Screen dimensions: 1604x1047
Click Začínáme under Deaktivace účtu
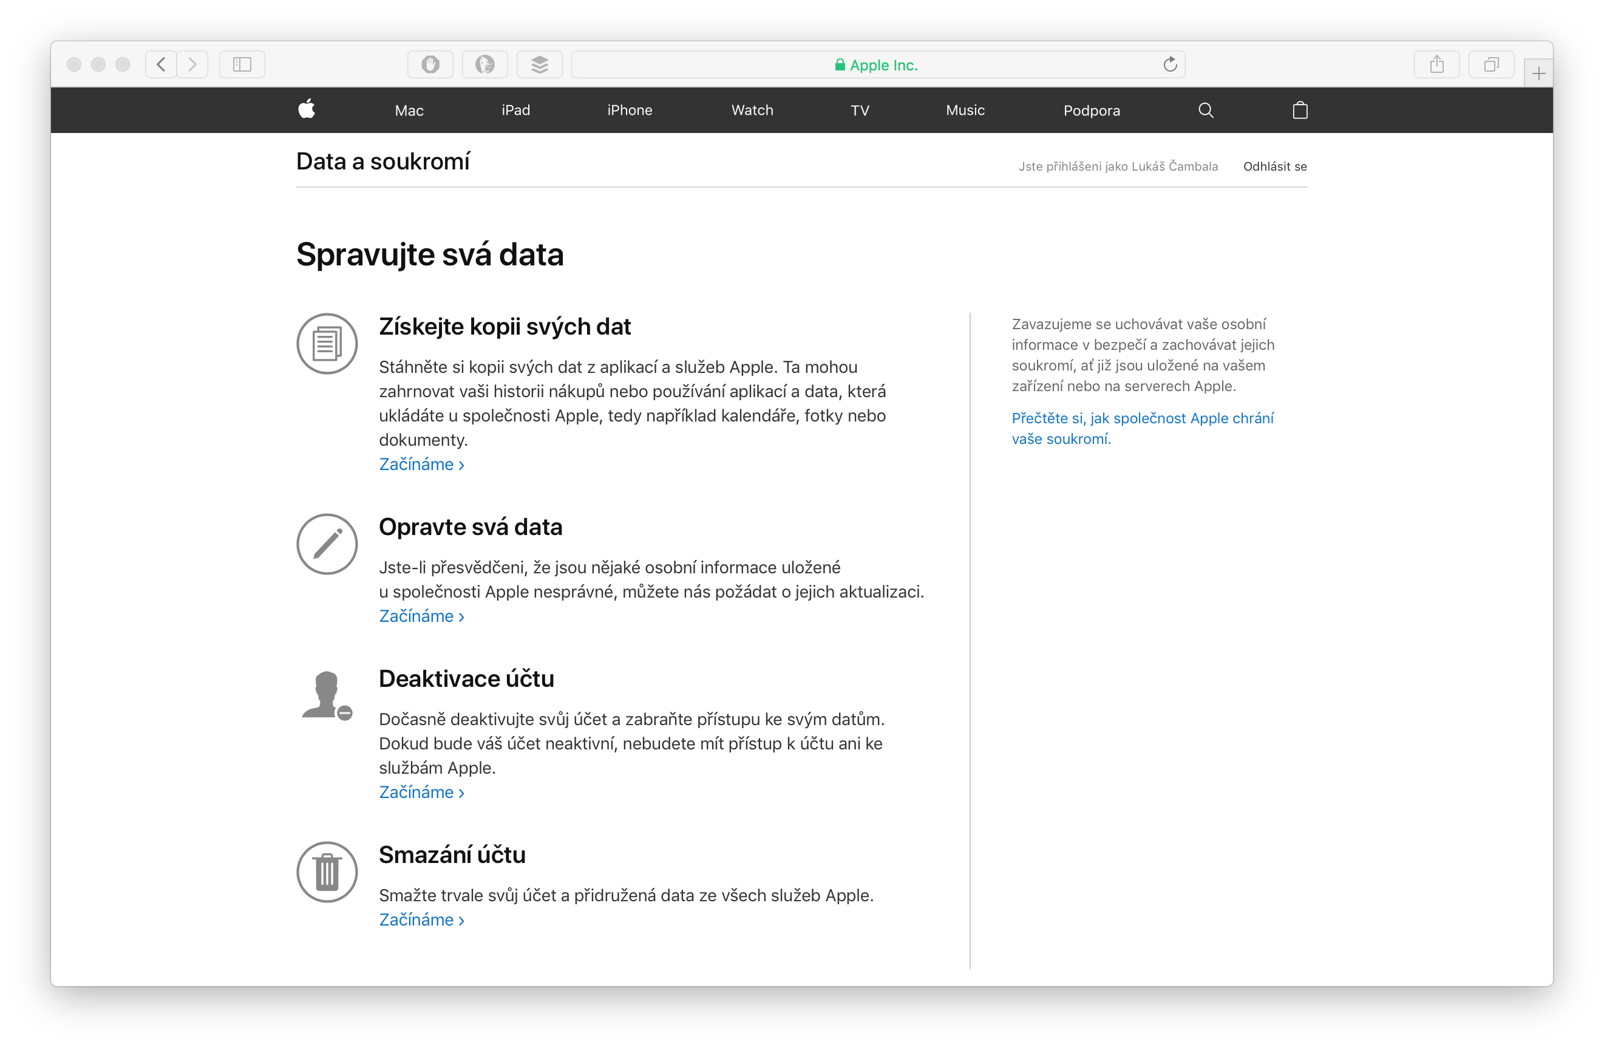coord(421,792)
